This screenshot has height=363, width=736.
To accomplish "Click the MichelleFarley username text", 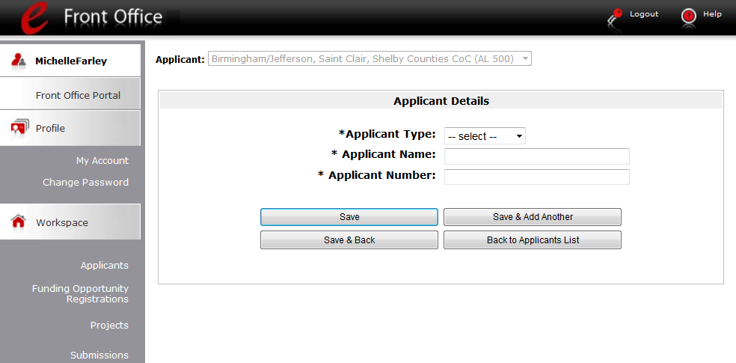I will click(71, 61).
